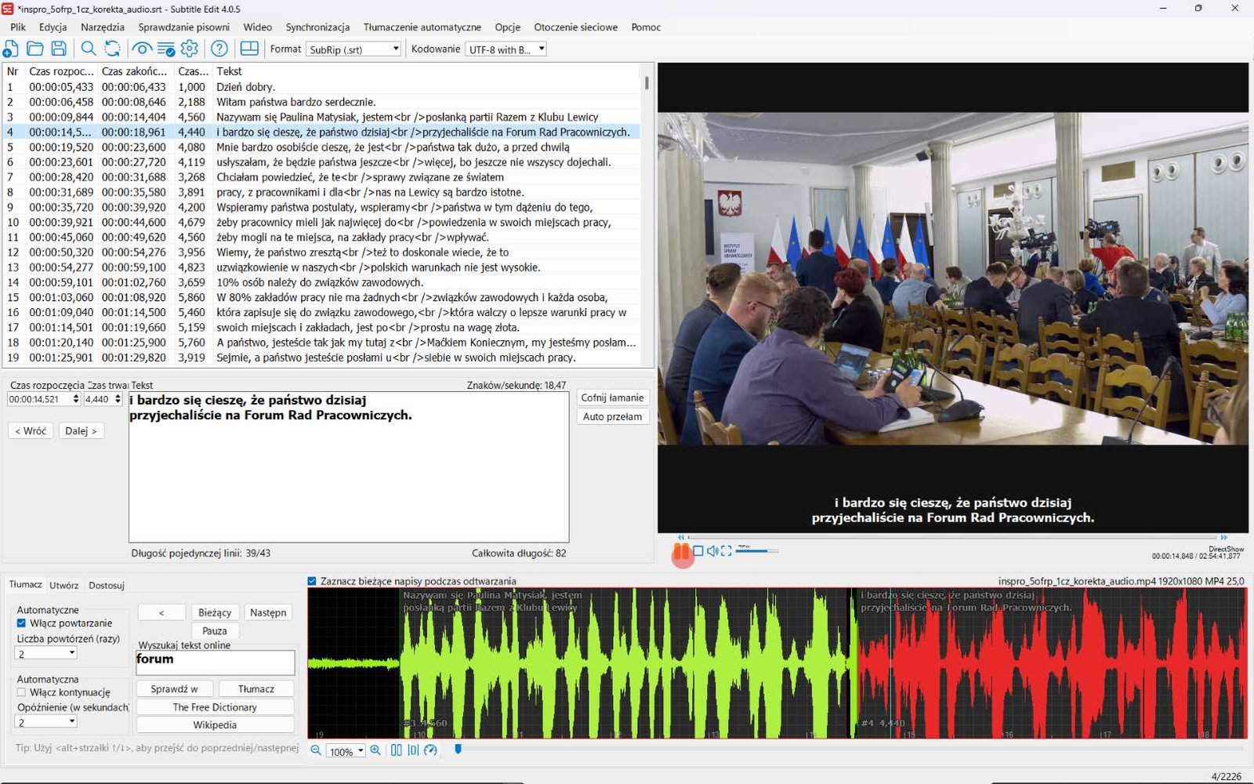Open the Kodowanie UTF-8 dropdown
The height and width of the screenshot is (784, 1254).
click(x=506, y=49)
